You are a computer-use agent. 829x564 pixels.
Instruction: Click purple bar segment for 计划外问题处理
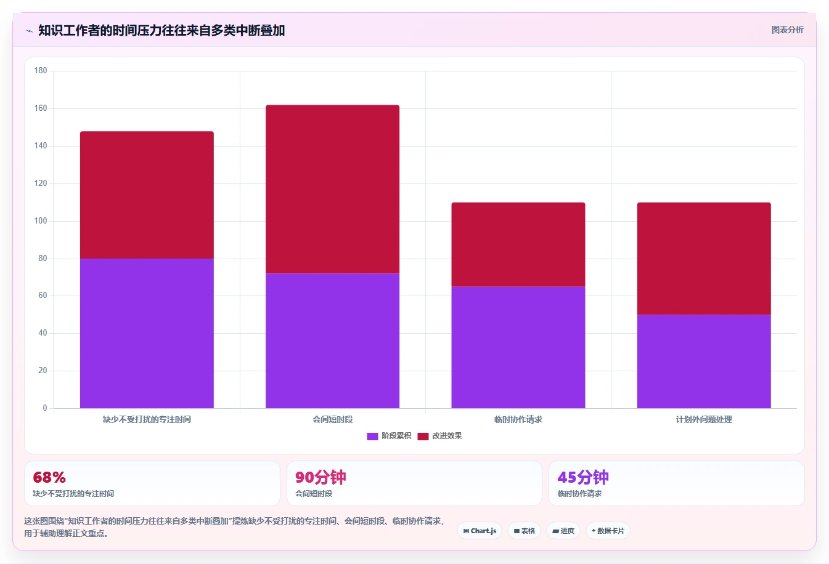704,361
